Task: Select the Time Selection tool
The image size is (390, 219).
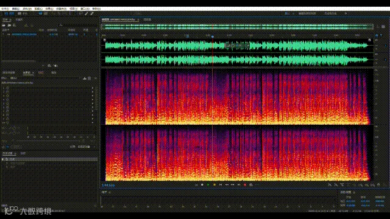Action: point(70,13)
